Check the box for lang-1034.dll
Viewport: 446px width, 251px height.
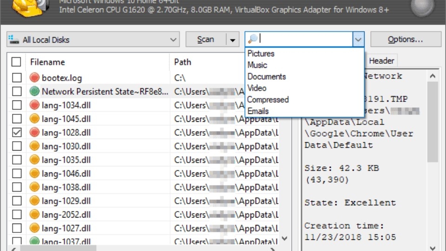coord(17,105)
